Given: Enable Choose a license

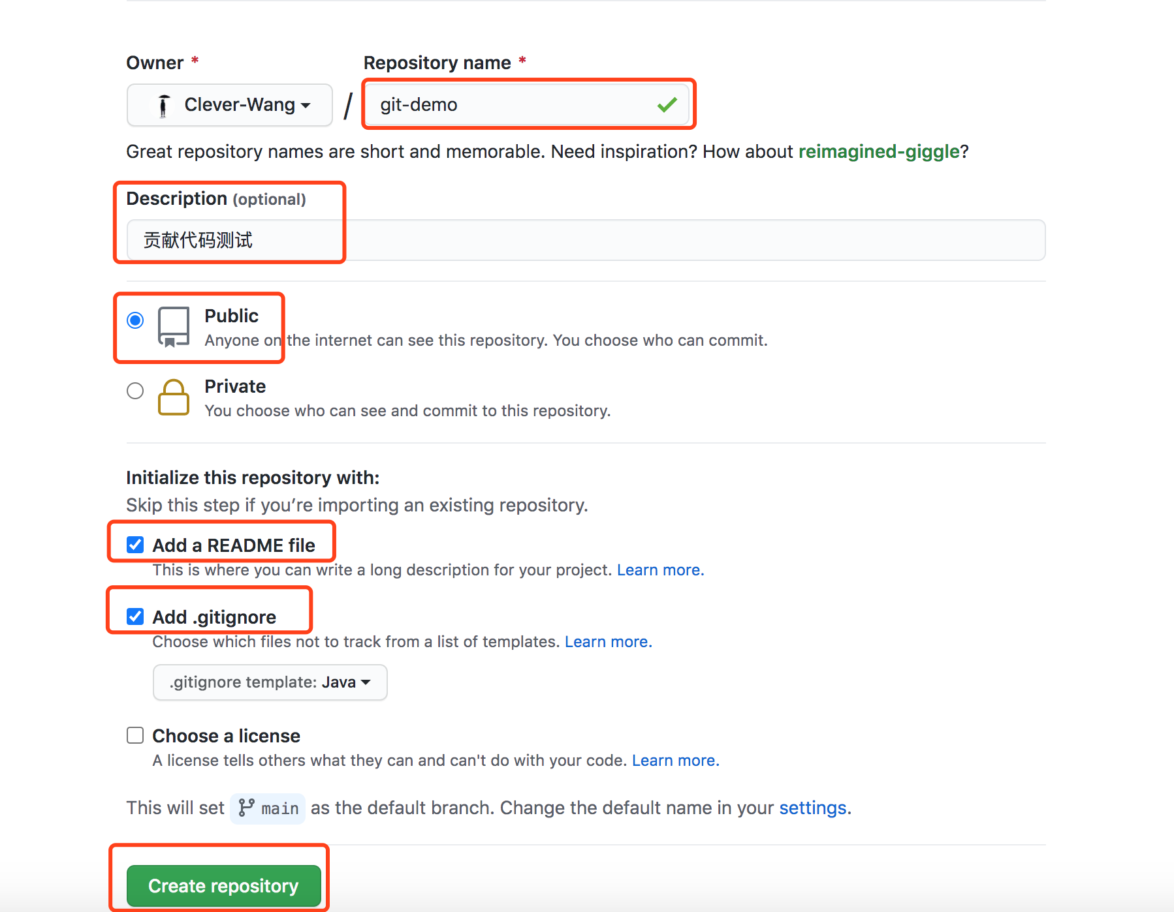Looking at the screenshot, I should 135,735.
